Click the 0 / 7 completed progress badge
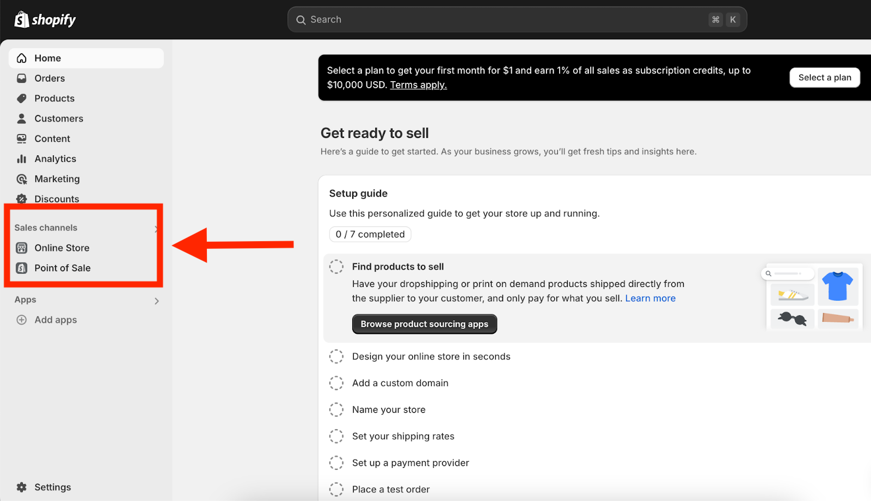 click(370, 234)
